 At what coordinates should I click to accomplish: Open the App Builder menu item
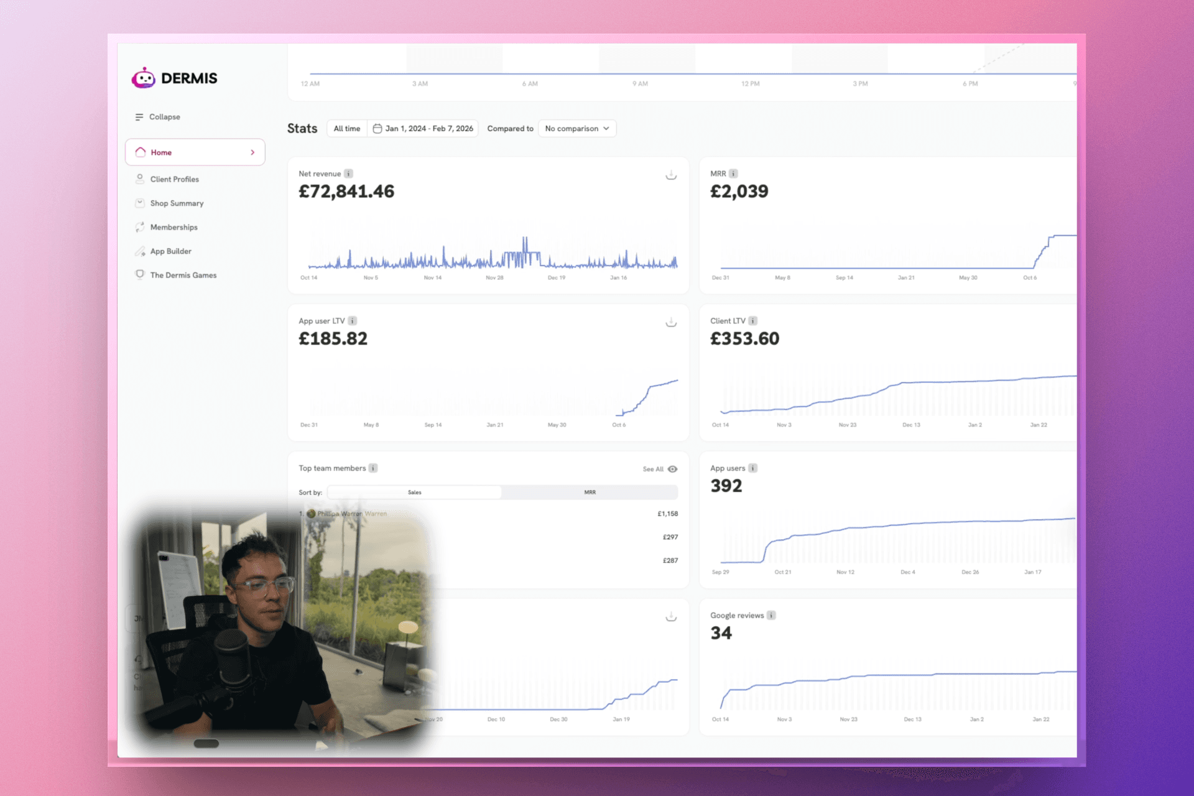(x=170, y=251)
